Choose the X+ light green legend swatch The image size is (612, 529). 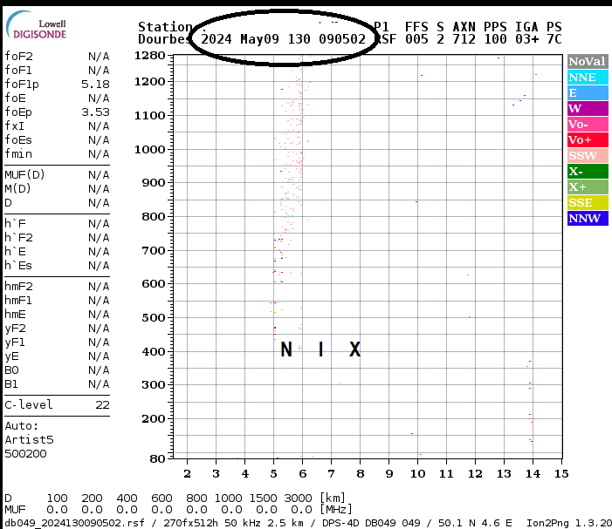[587, 187]
